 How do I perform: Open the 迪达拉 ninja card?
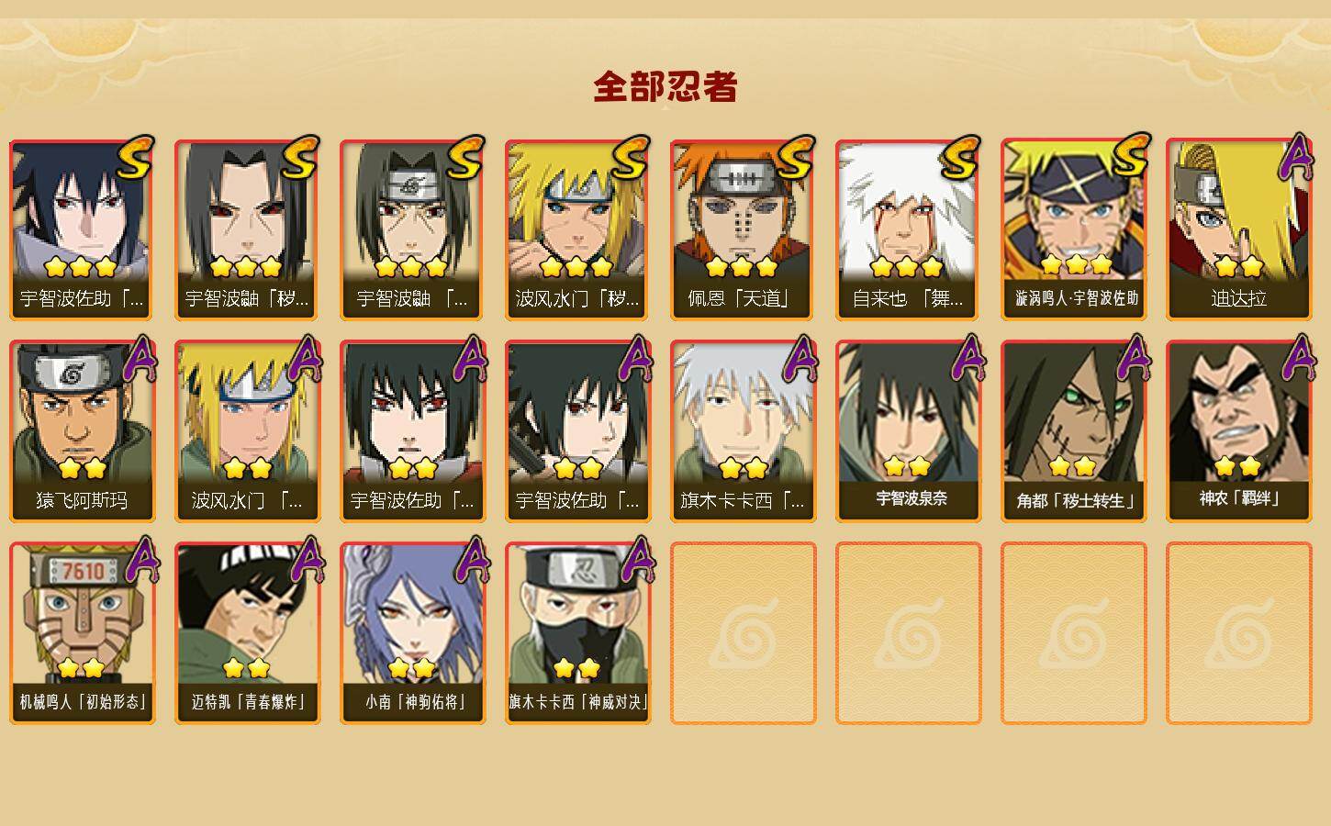pos(1238,229)
